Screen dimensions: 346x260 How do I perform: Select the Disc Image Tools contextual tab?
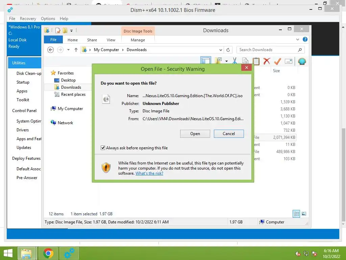tap(138, 31)
